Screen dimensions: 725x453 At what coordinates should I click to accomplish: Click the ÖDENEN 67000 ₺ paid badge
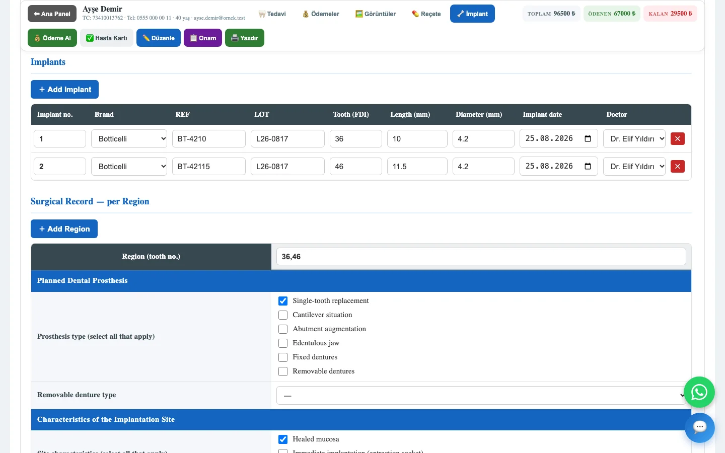[x=612, y=14]
